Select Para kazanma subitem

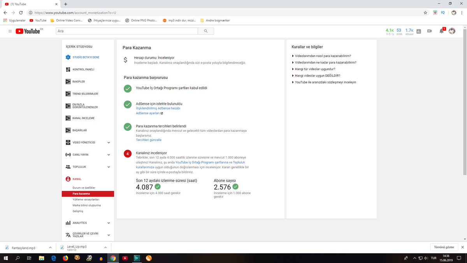click(x=88, y=194)
